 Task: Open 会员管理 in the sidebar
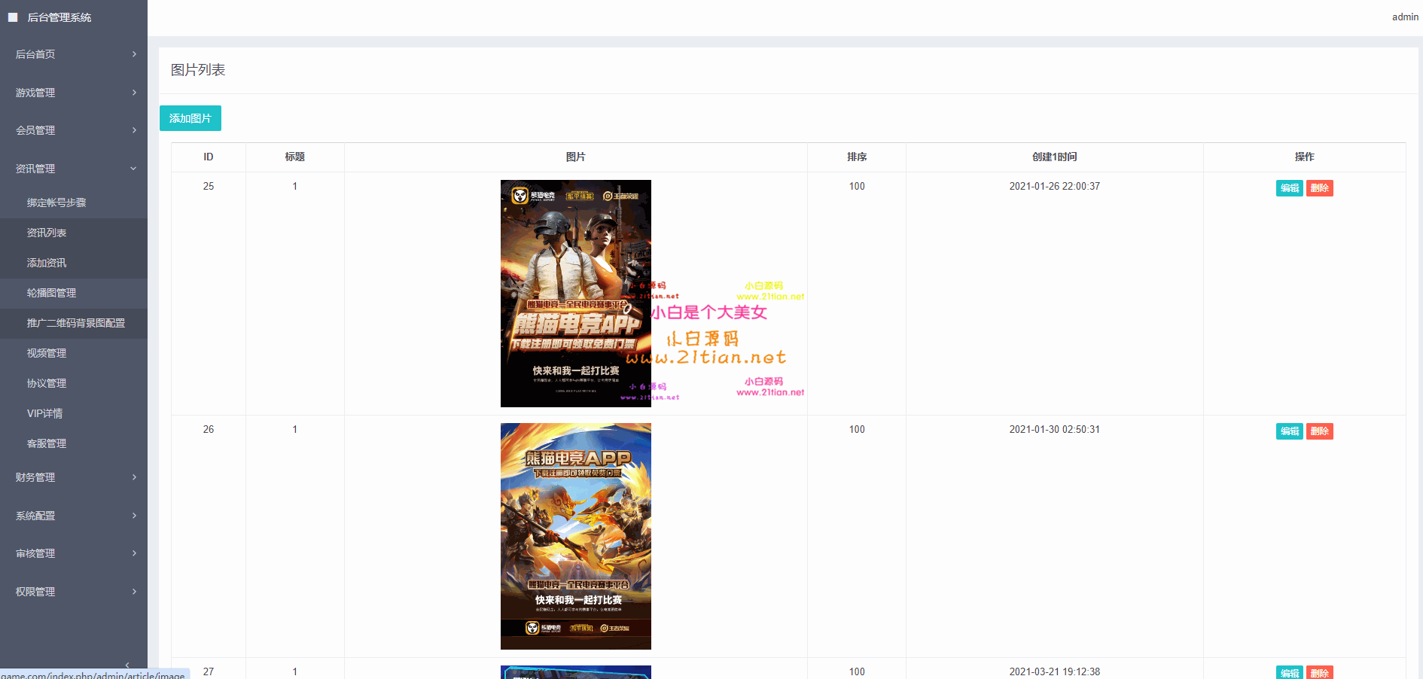[x=74, y=130]
